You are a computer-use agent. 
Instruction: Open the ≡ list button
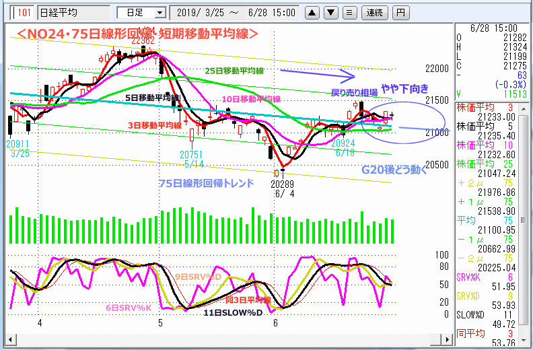point(349,12)
